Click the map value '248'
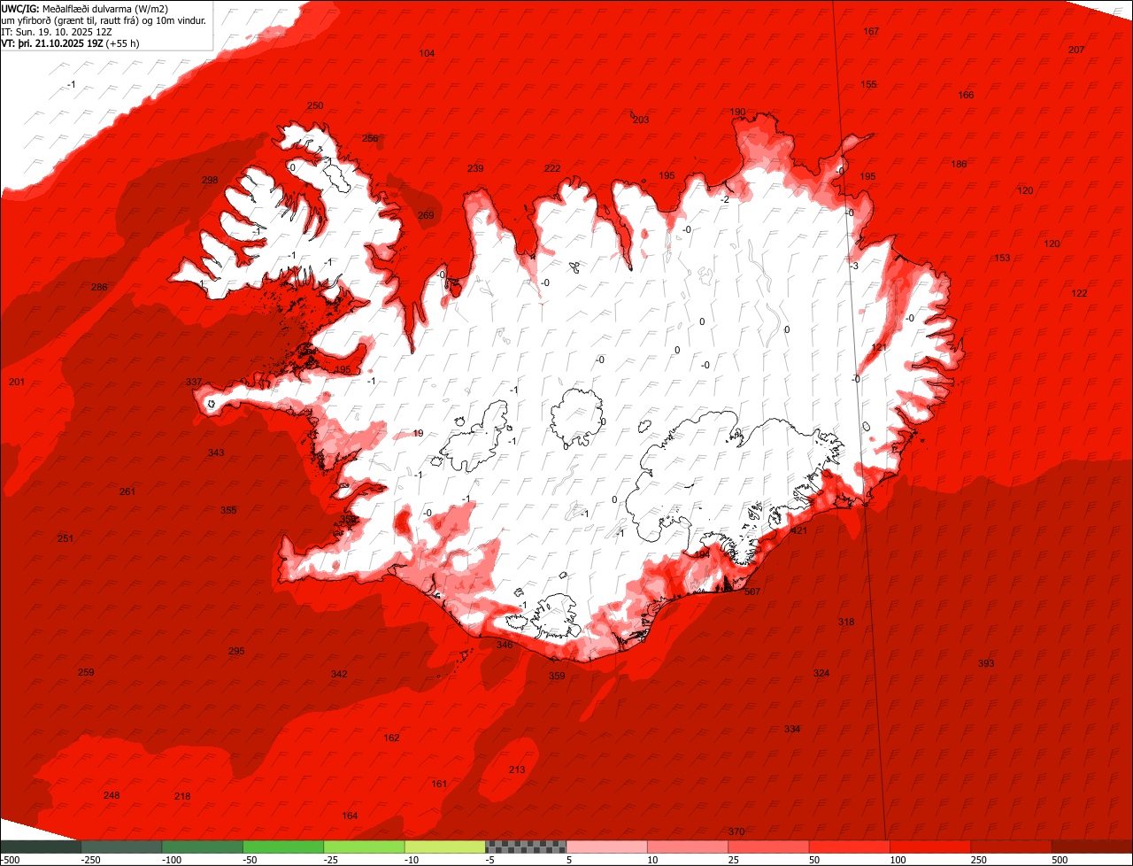 click(112, 795)
